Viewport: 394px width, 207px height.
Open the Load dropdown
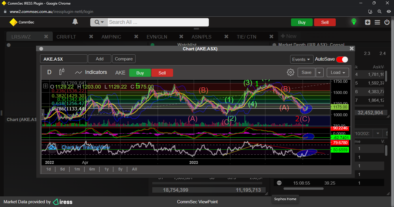point(338,72)
